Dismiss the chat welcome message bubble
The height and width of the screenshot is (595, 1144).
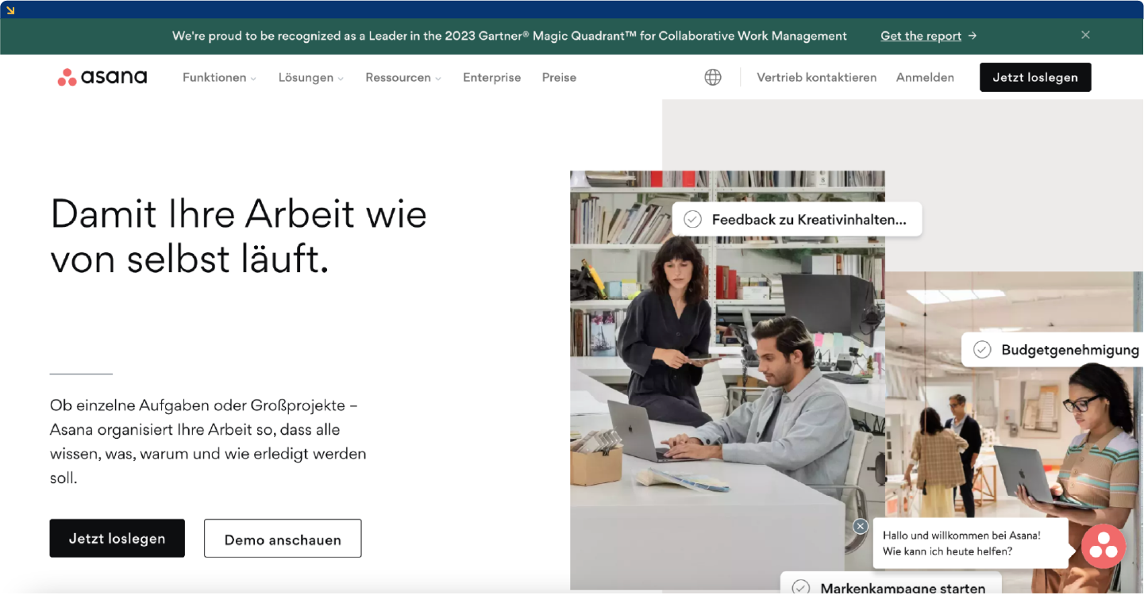tap(861, 526)
